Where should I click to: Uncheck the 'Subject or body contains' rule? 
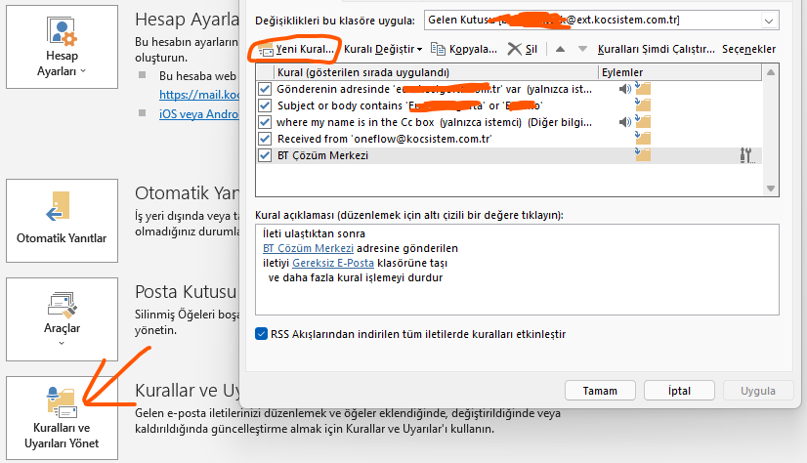tap(265, 105)
